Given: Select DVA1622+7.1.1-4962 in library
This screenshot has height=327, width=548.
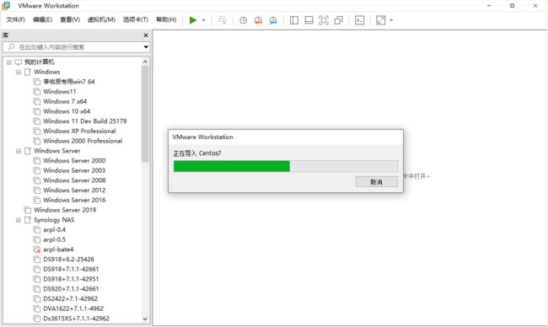Looking at the screenshot, I should coord(73,308).
